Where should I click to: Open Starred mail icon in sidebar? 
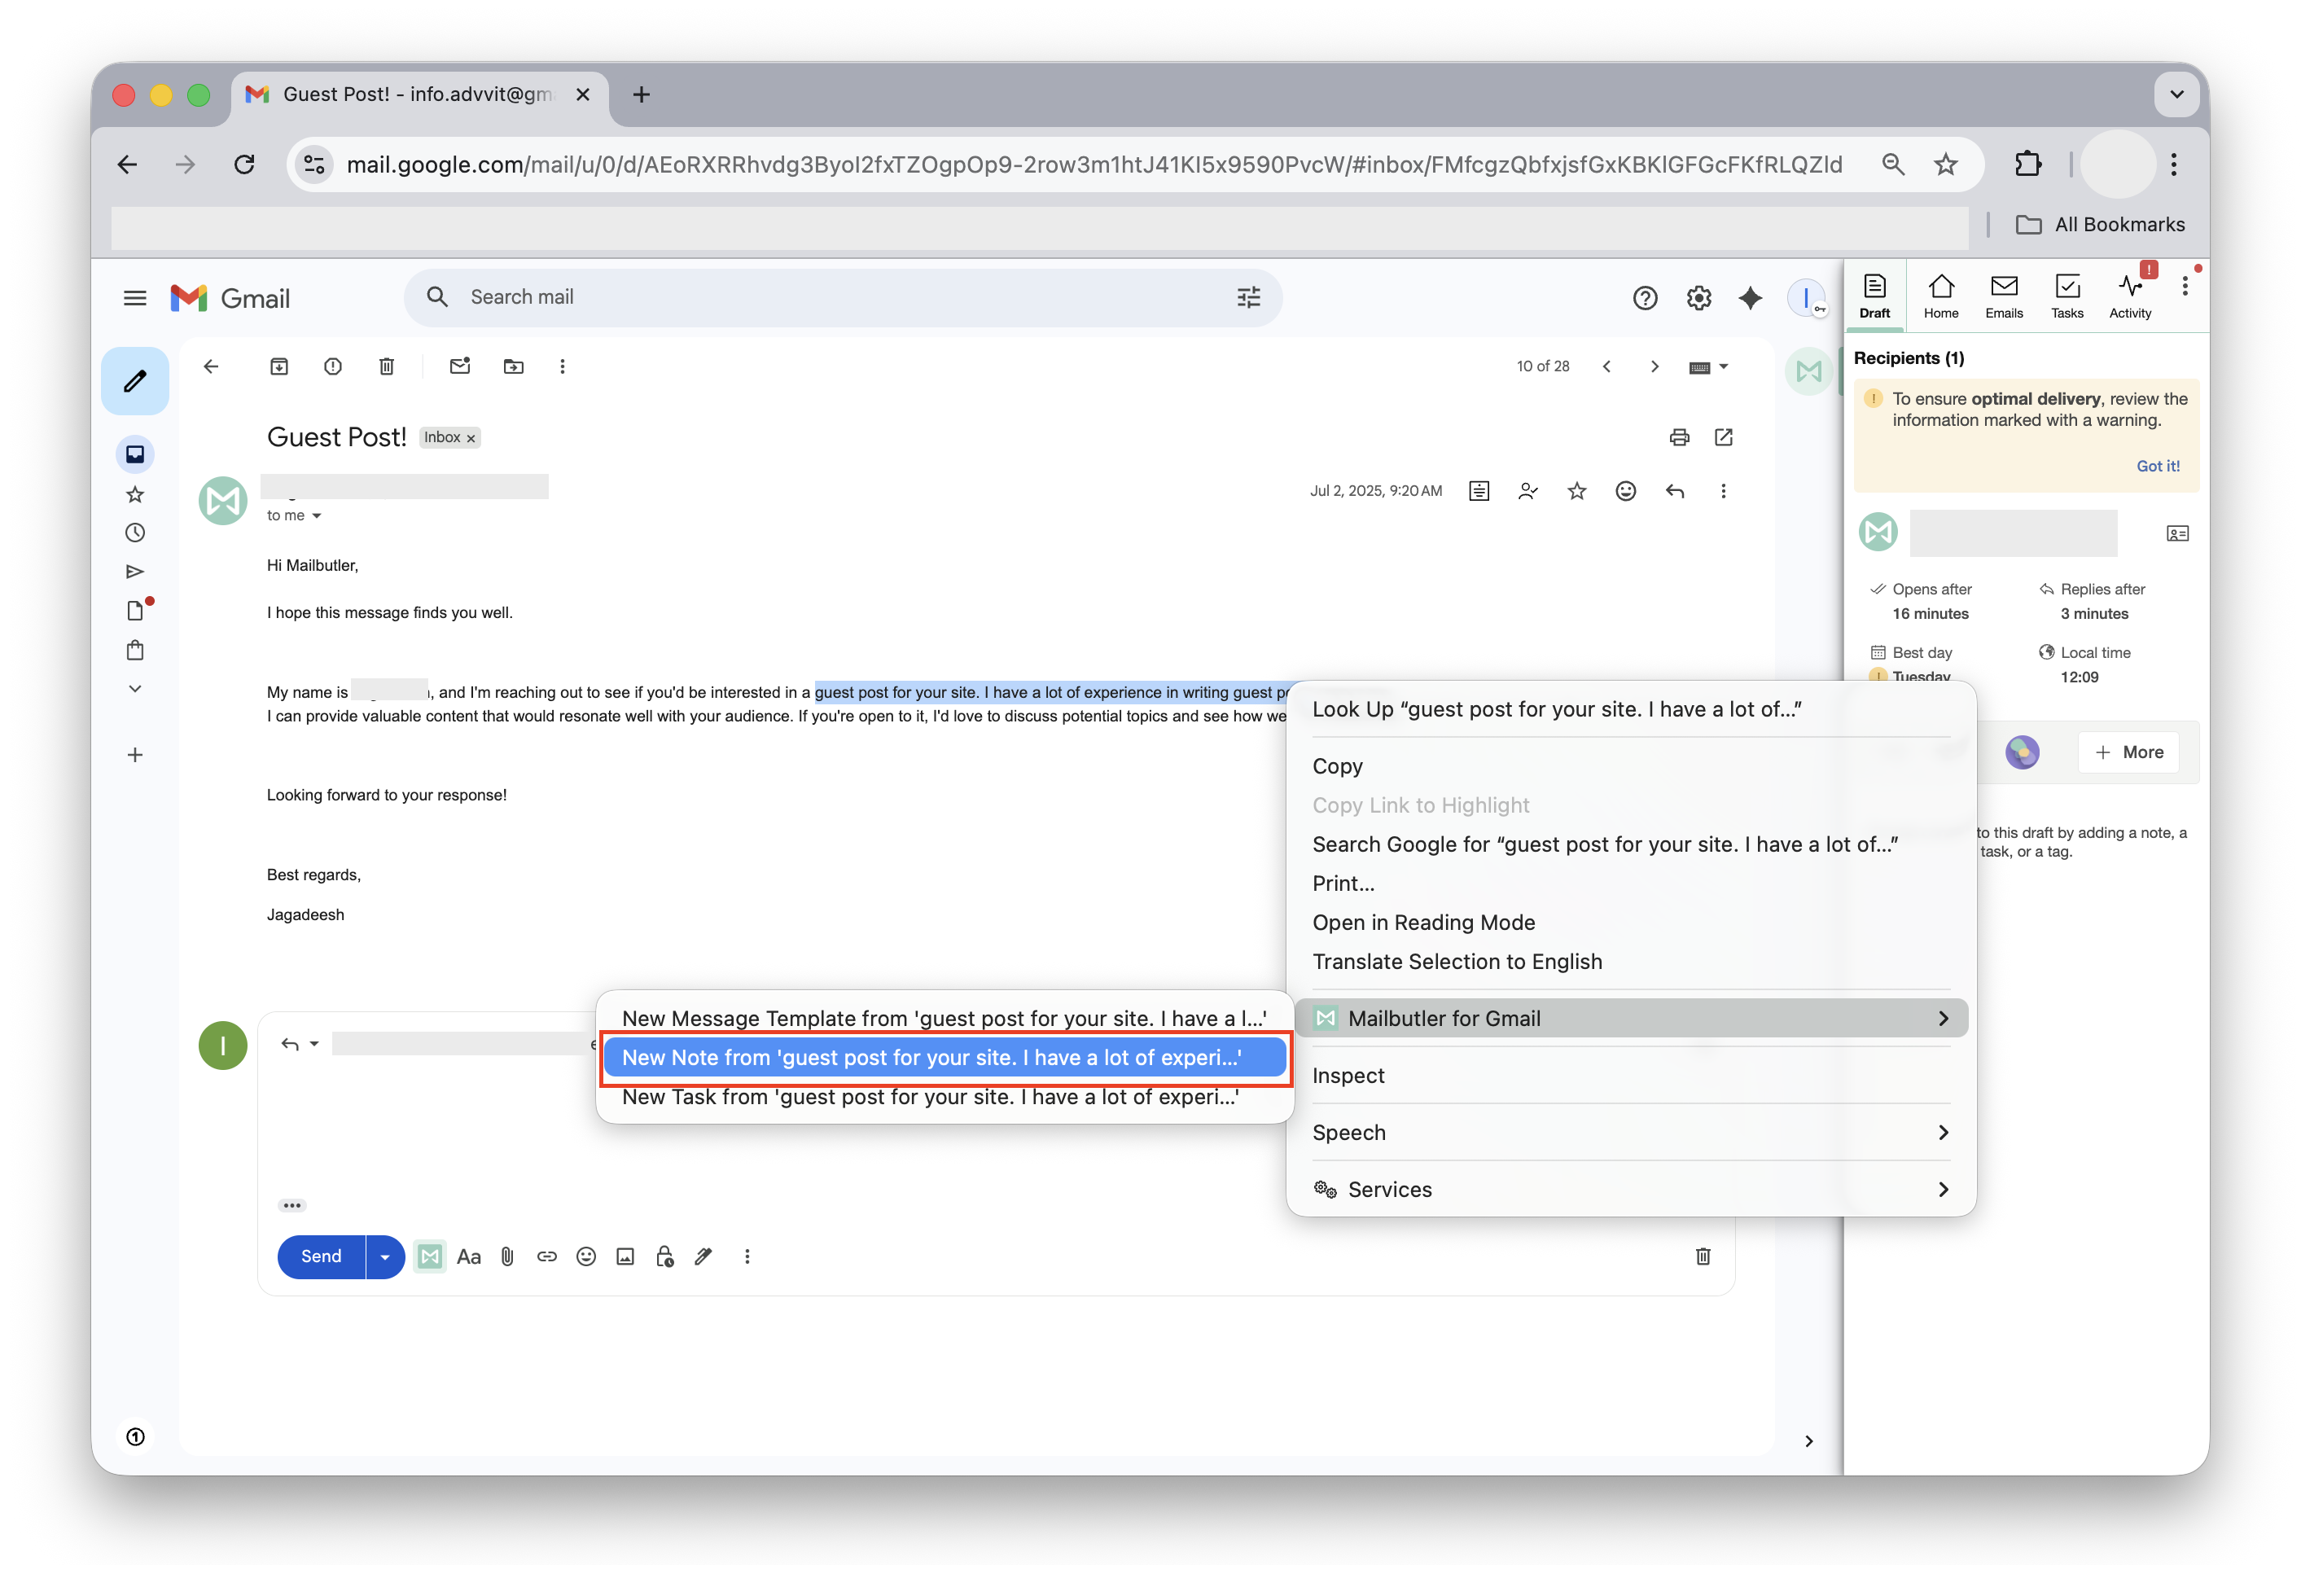pyautogui.click(x=135, y=494)
